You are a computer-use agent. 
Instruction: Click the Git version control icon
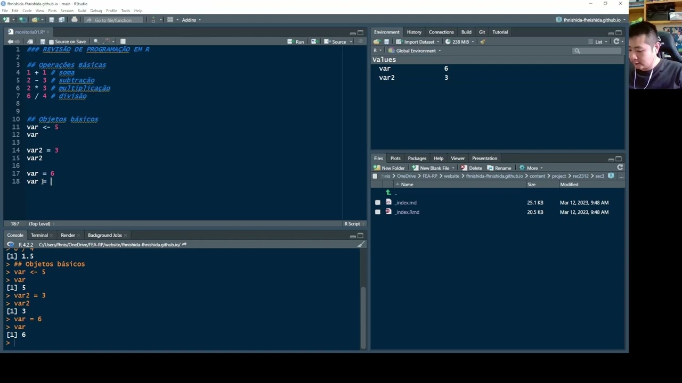[x=153, y=20]
